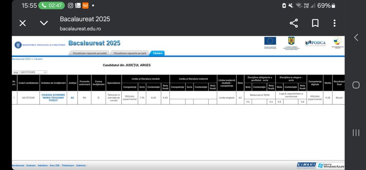Image resolution: width=366 pixels, height=170 pixels.
Task: Click the Specializare column header
Action: click(114, 83)
